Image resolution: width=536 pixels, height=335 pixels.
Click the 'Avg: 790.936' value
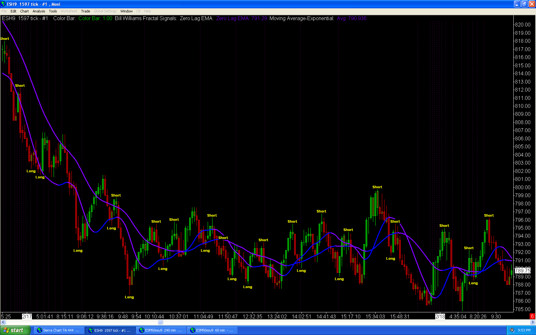click(x=352, y=19)
